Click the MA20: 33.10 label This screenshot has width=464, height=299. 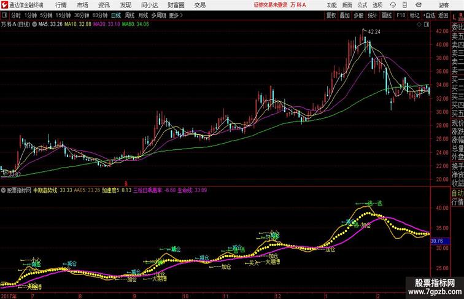(x=107, y=25)
